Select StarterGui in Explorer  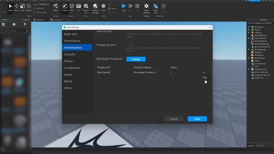point(259,52)
